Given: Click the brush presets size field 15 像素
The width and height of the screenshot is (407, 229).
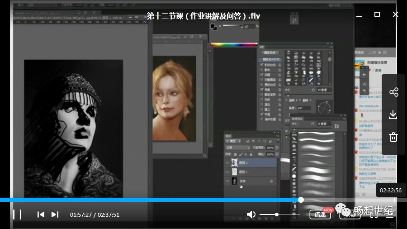Looking at the screenshot, I should click(x=324, y=124).
